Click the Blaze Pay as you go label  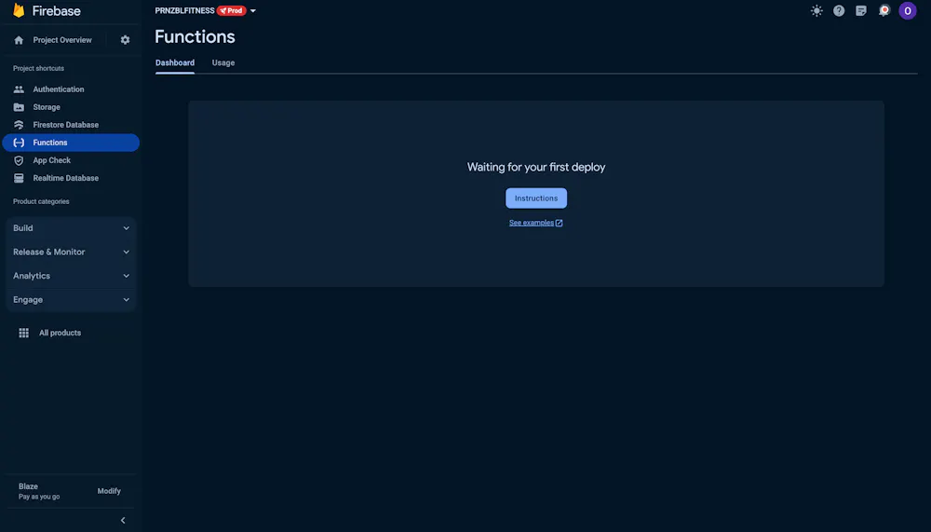(39, 491)
